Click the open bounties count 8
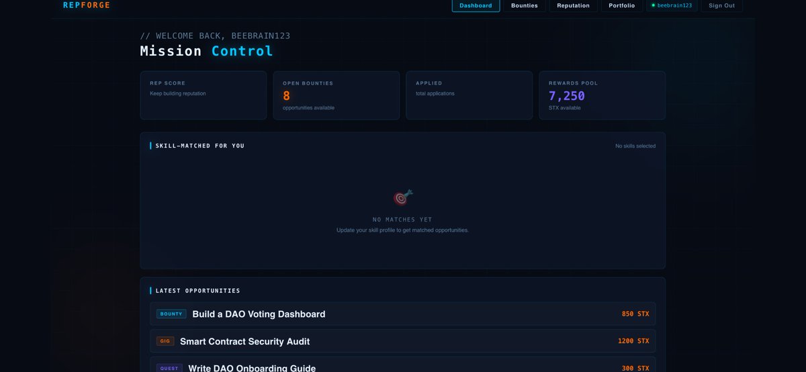Screen dimensions: 806x372 coord(287,96)
